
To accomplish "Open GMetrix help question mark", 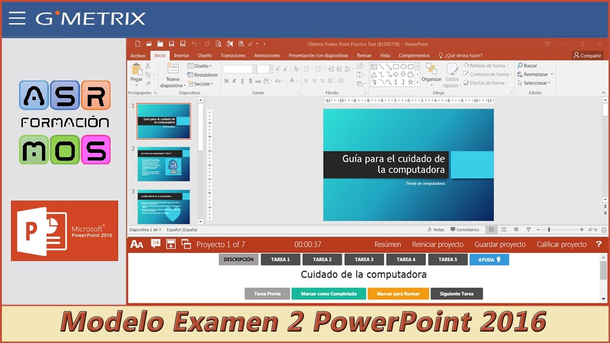I will click(599, 244).
